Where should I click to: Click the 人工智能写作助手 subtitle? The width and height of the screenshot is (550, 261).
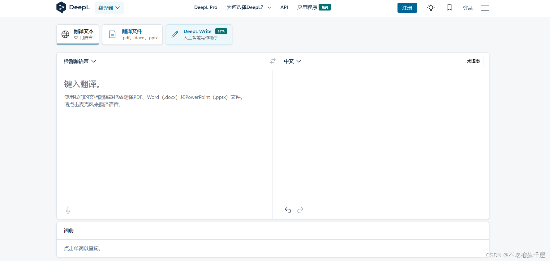(201, 38)
